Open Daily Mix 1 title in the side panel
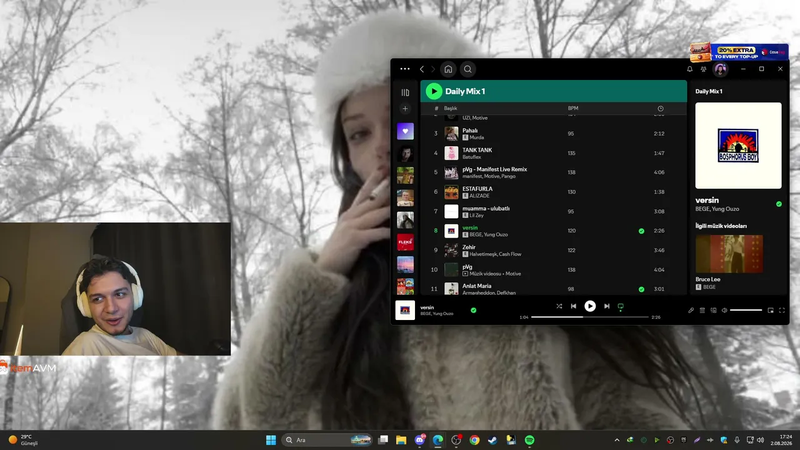The height and width of the screenshot is (450, 800). [709, 91]
